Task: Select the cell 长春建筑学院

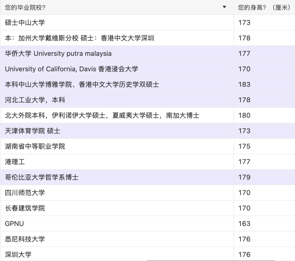Action: point(117,208)
